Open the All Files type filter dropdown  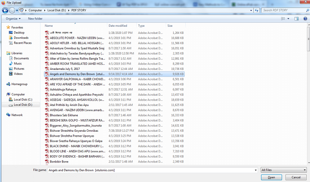click(x=284, y=170)
